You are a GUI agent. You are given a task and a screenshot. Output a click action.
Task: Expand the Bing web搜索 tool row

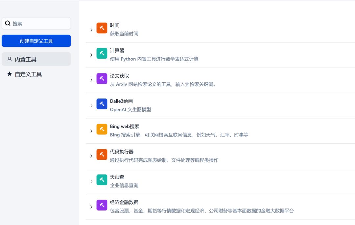[91, 131]
